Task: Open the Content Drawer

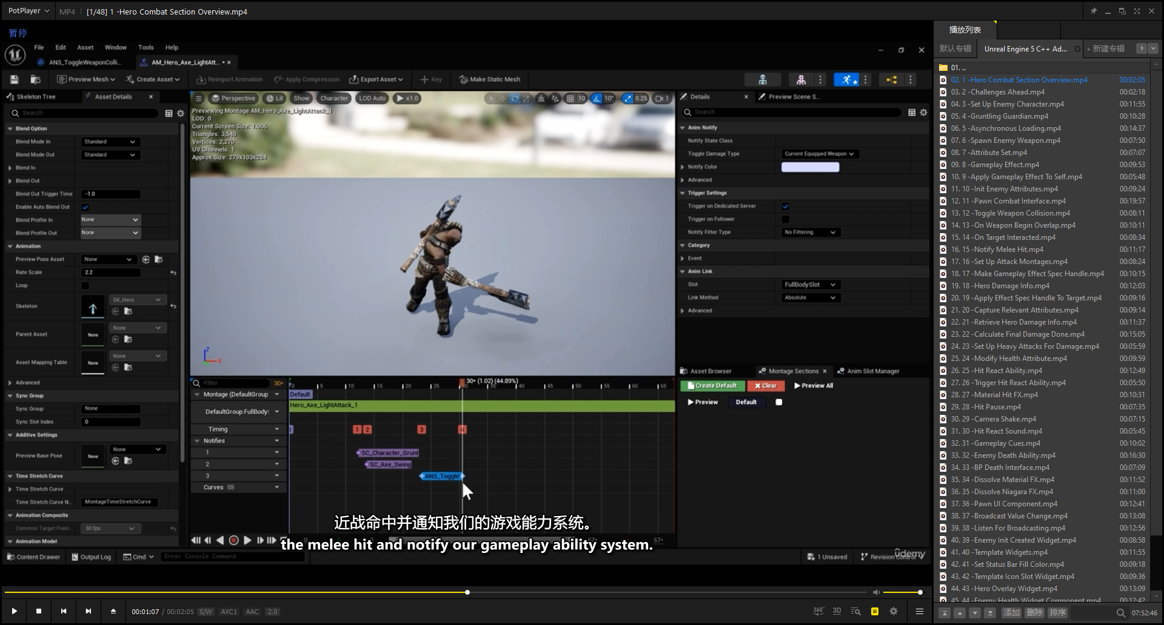Action: [33, 557]
